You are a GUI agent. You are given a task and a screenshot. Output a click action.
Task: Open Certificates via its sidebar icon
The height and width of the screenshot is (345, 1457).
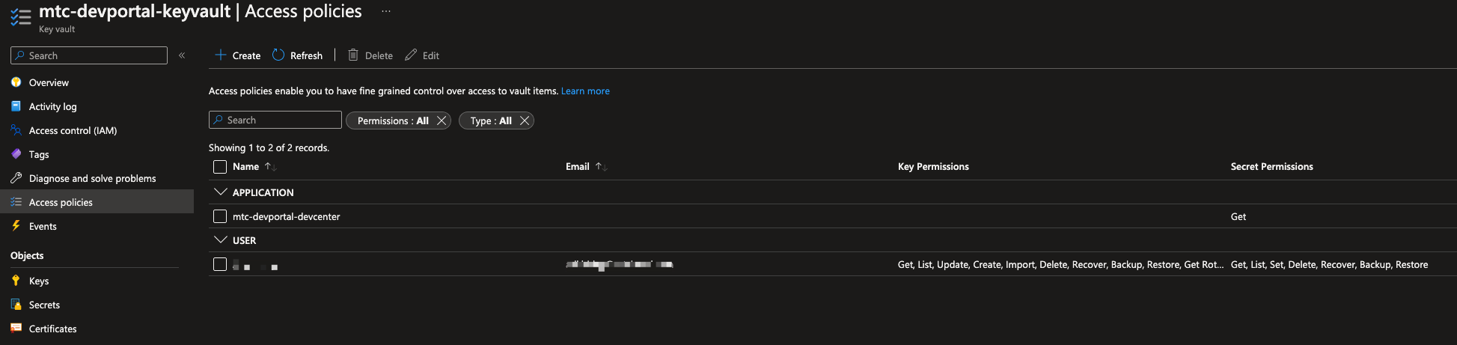point(16,329)
